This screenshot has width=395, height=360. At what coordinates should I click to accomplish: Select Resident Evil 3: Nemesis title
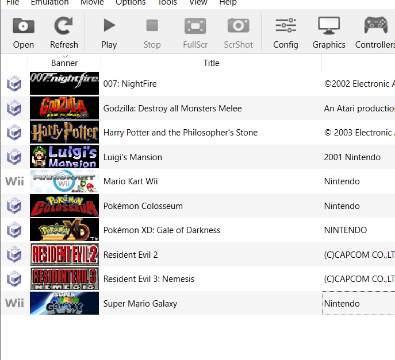(x=149, y=278)
